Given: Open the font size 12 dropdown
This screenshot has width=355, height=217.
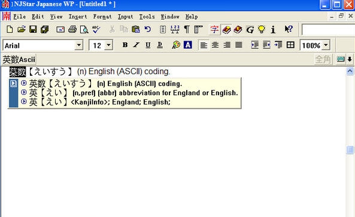Looking at the screenshot, I should tap(109, 45).
